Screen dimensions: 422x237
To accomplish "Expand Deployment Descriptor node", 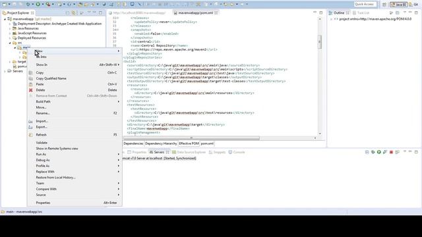I will pyautogui.click(x=10, y=24).
